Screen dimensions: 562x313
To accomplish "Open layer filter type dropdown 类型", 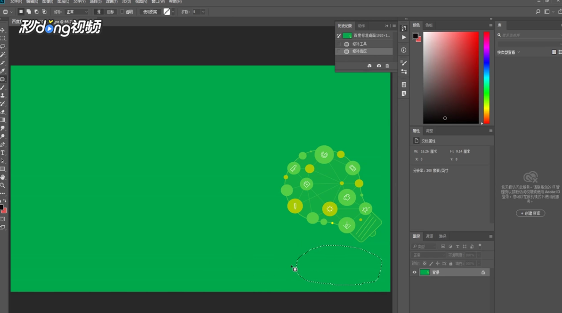I will coord(425,247).
